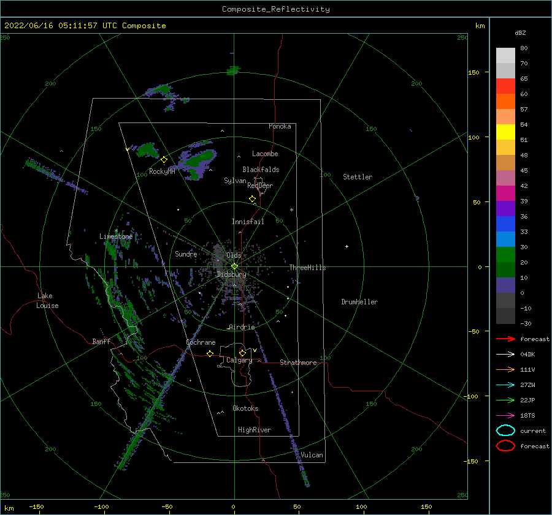Screen dimensions: 552x515
Task: Click the orange 111V arrow in legend
Action: [505, 369]
